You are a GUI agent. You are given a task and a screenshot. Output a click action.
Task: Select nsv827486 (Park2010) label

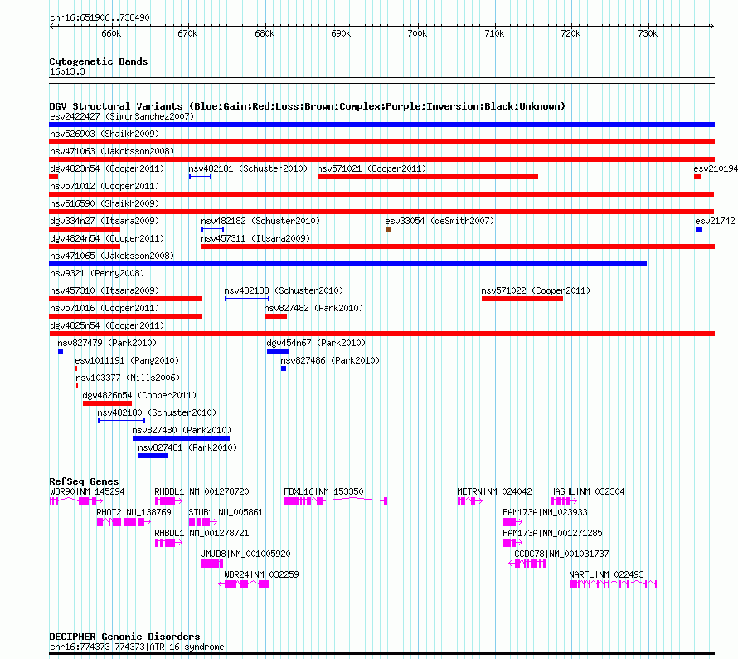tap(330, 360)
